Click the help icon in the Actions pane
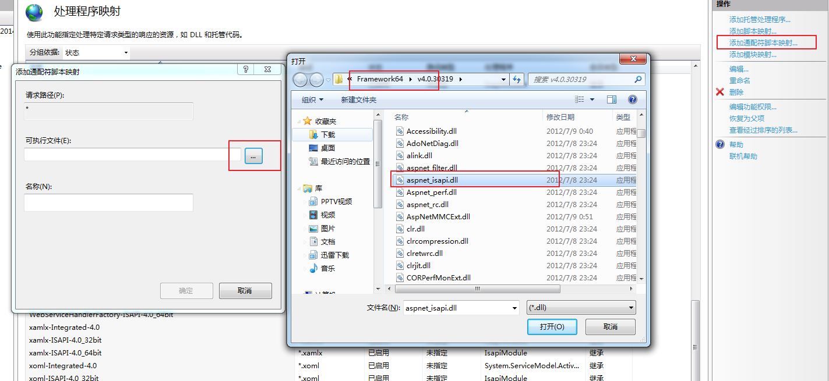Viewport: 829px width, 381px height. [720, 144]
